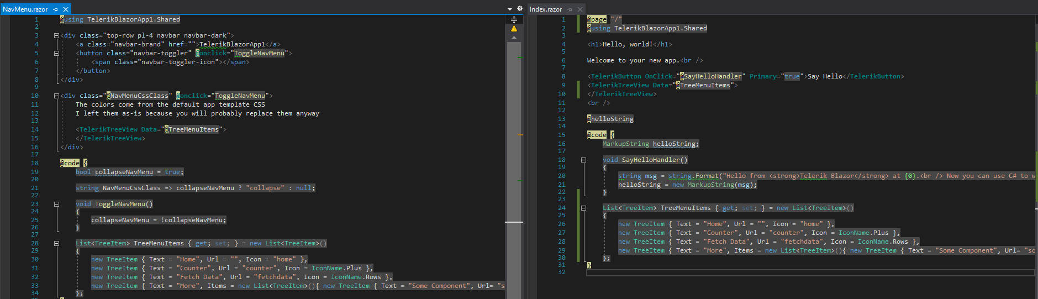Click the scroll-up arrow in the NavMenu editor
This screenshot has height=299, width=1038.
[514, 38]
